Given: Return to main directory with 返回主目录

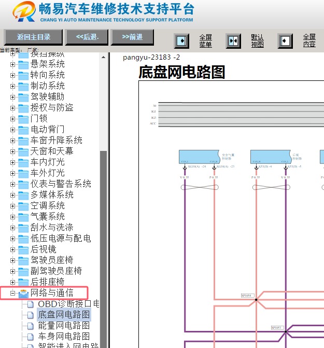Looking at the screenshot, I should pos(34,37).
